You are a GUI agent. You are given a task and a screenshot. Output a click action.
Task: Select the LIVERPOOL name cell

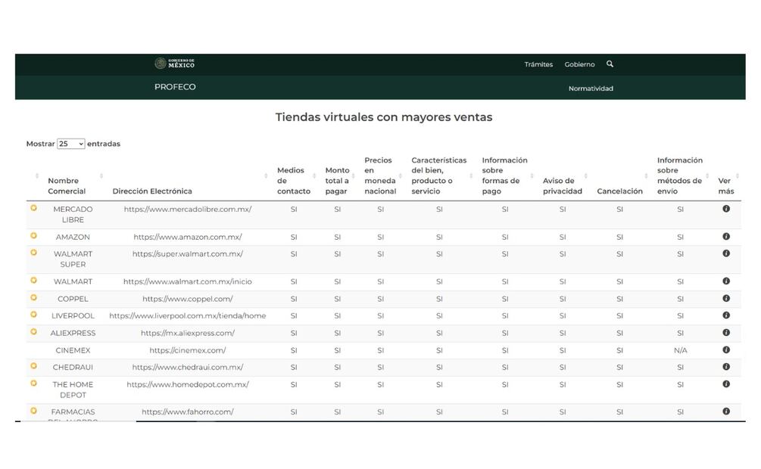[x=73, y=315]
